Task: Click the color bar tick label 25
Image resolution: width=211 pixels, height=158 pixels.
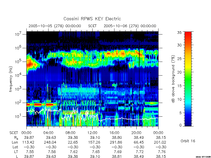Action: (179, 58)
